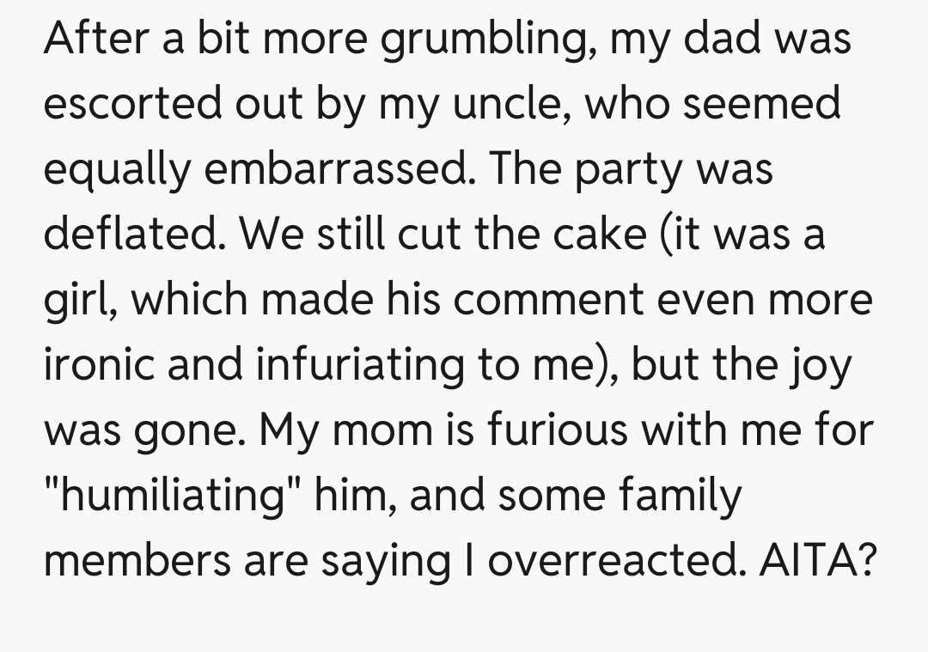Click the quoted word "humiliating"
The width and height of the screenshot is (928, 652).
pyautogui.click(x=168, y=493)
